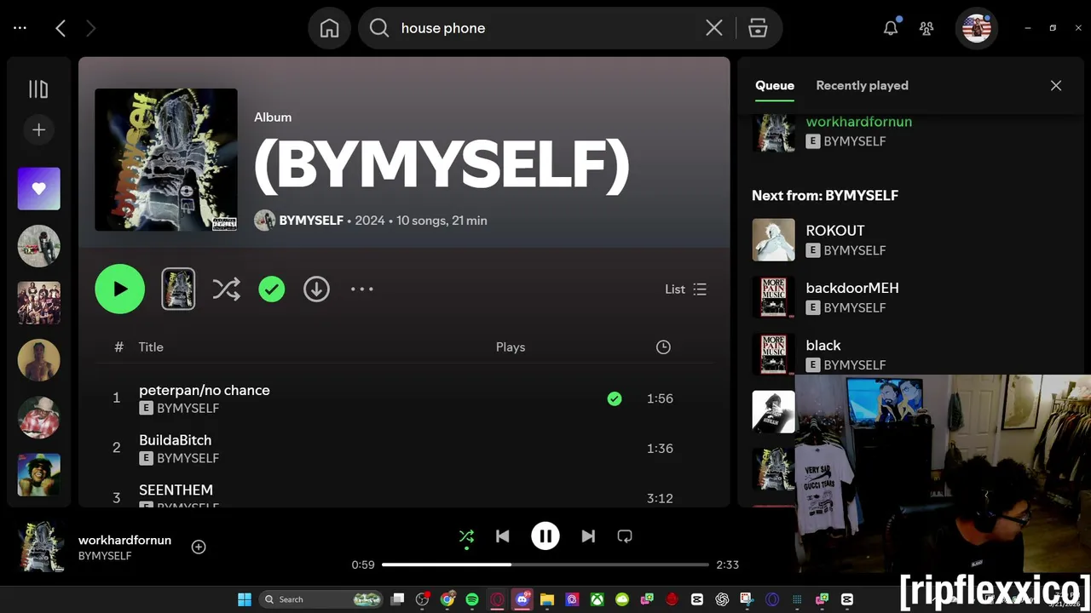Open the Browse icon in search bar

758,28
